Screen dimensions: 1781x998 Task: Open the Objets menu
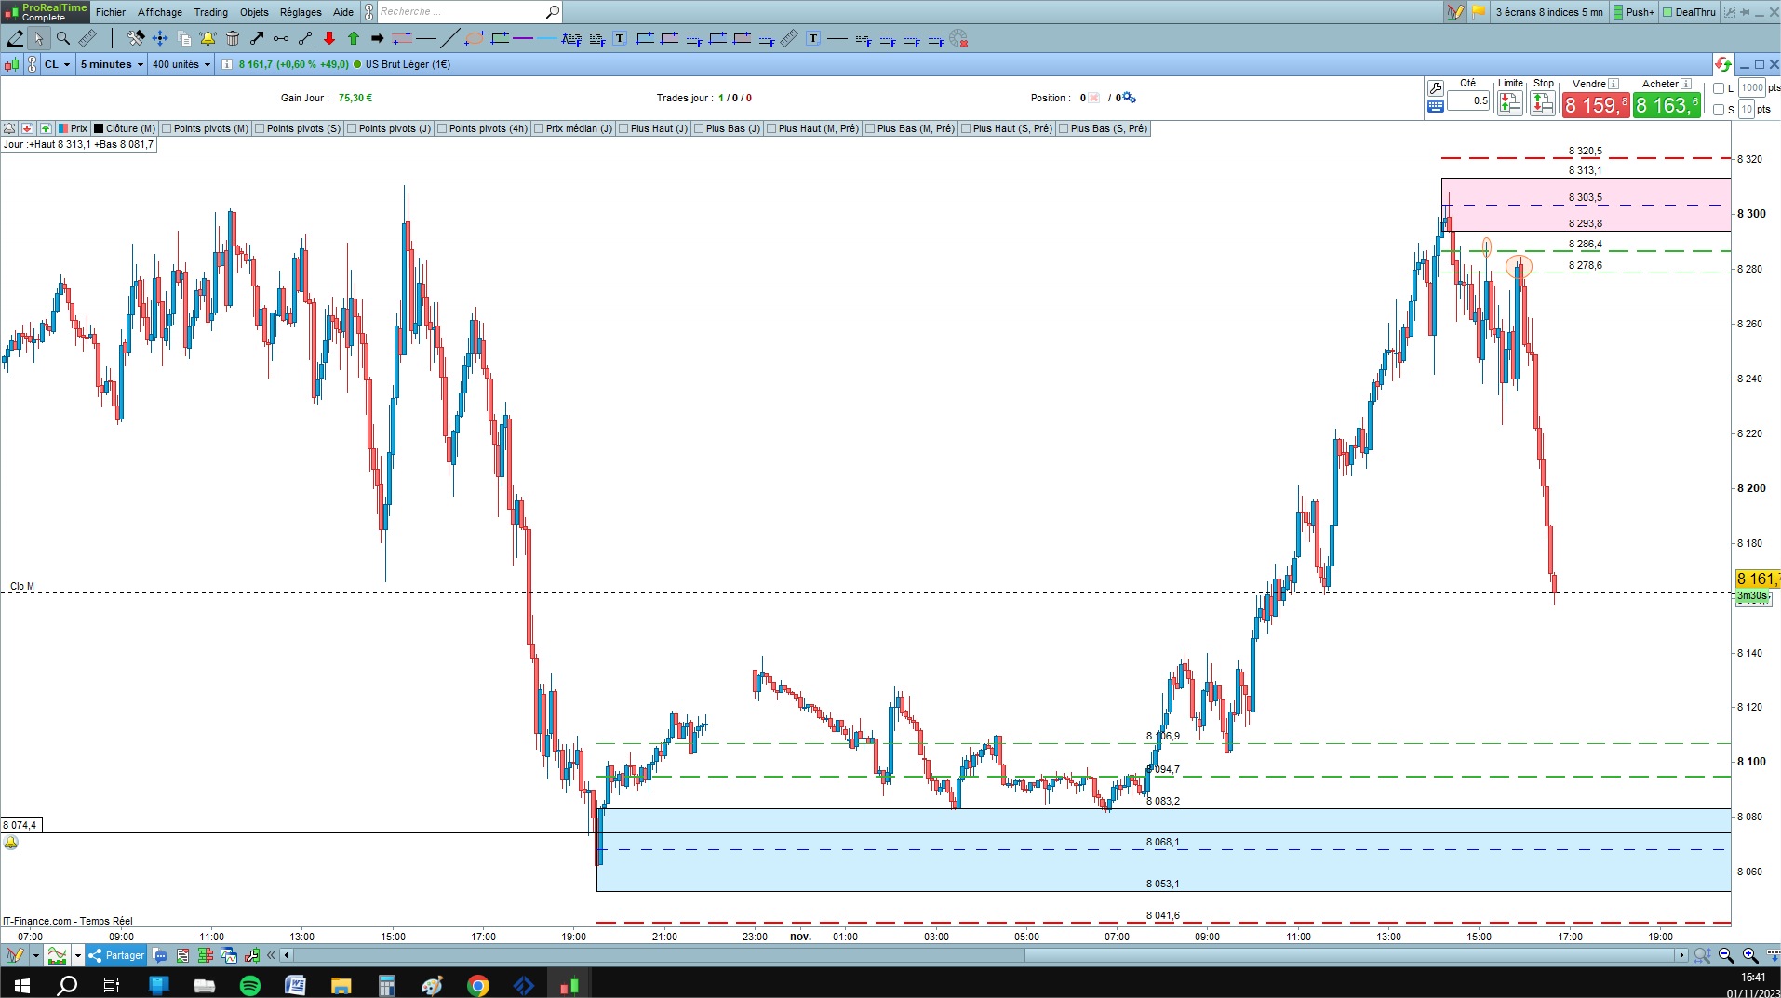tap(254, 12)
